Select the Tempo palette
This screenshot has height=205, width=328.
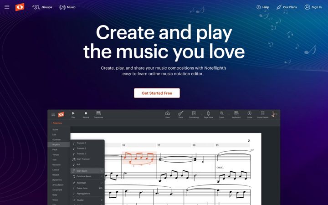[x=56, y=155]
